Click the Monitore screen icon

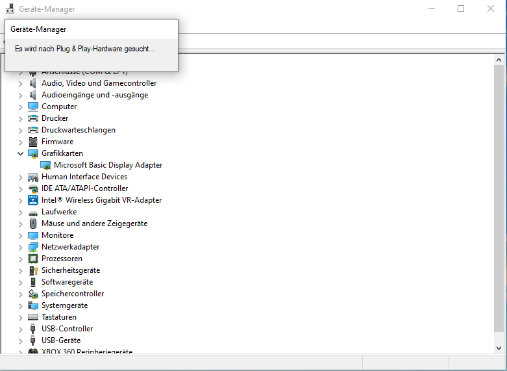tap(33, 235)
